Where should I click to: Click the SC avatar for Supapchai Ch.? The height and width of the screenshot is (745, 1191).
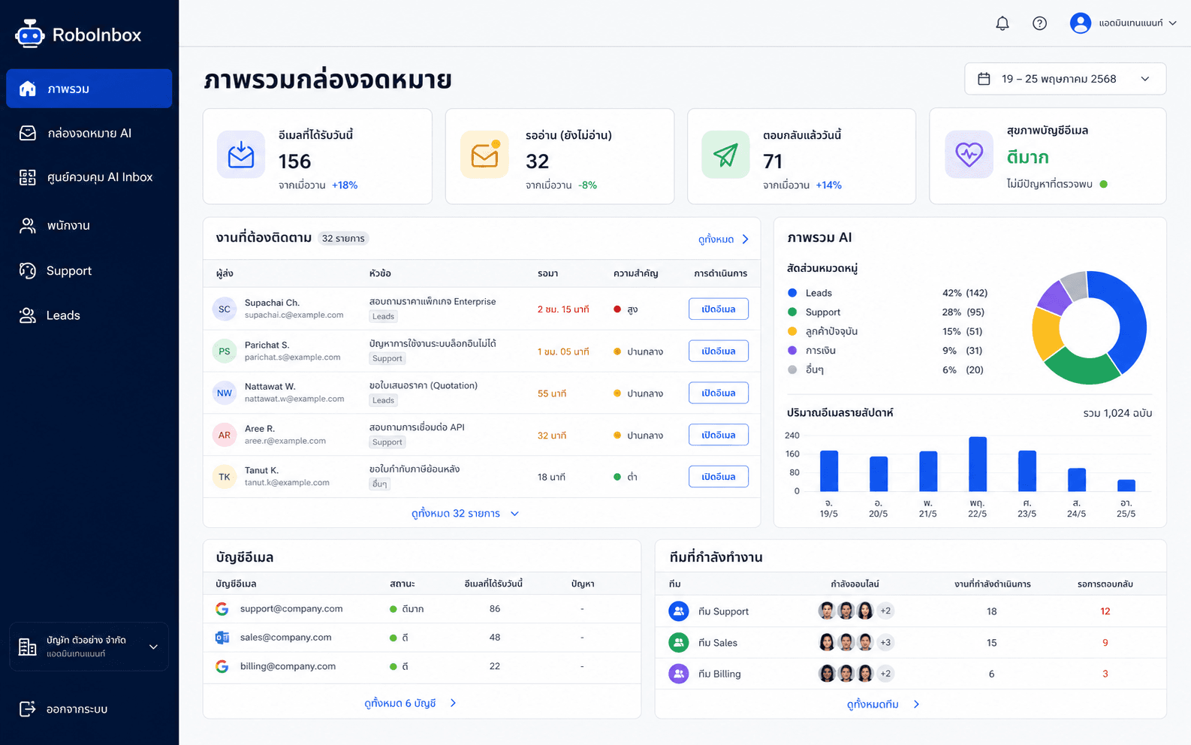click(x=225, y=309)
